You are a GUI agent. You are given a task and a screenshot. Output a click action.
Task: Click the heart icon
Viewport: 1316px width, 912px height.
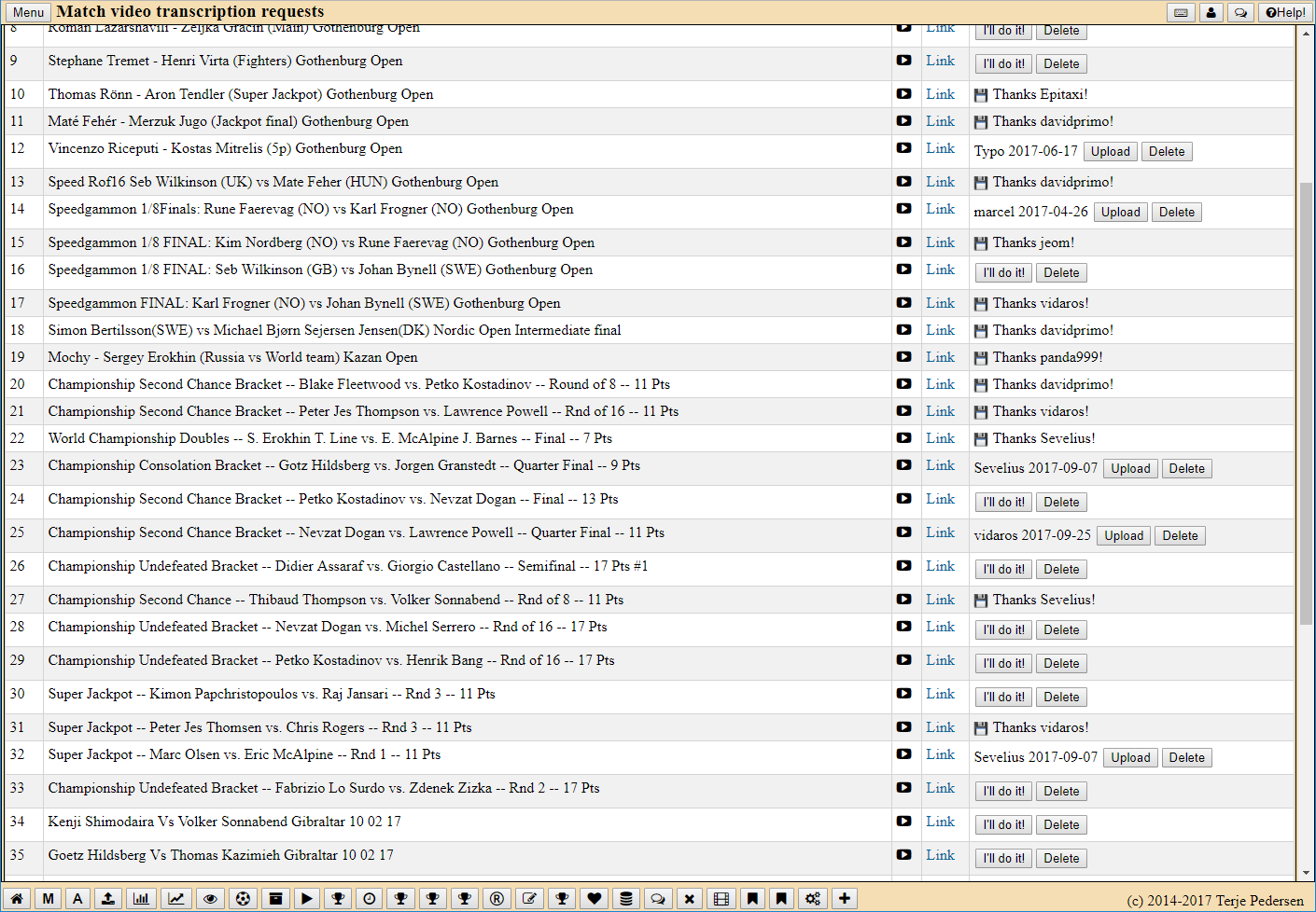coord(595,899)
